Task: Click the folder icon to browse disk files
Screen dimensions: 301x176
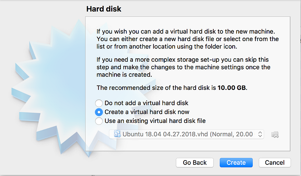Action: 275,134
